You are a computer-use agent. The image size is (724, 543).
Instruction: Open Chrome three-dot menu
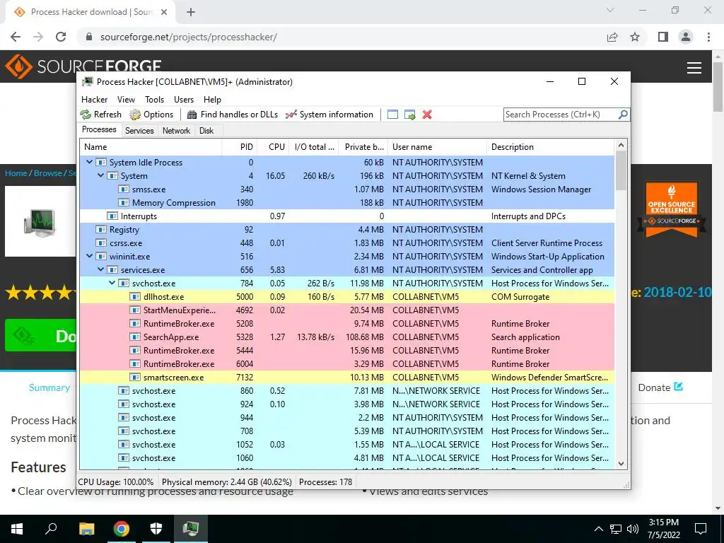click(708, 37)
